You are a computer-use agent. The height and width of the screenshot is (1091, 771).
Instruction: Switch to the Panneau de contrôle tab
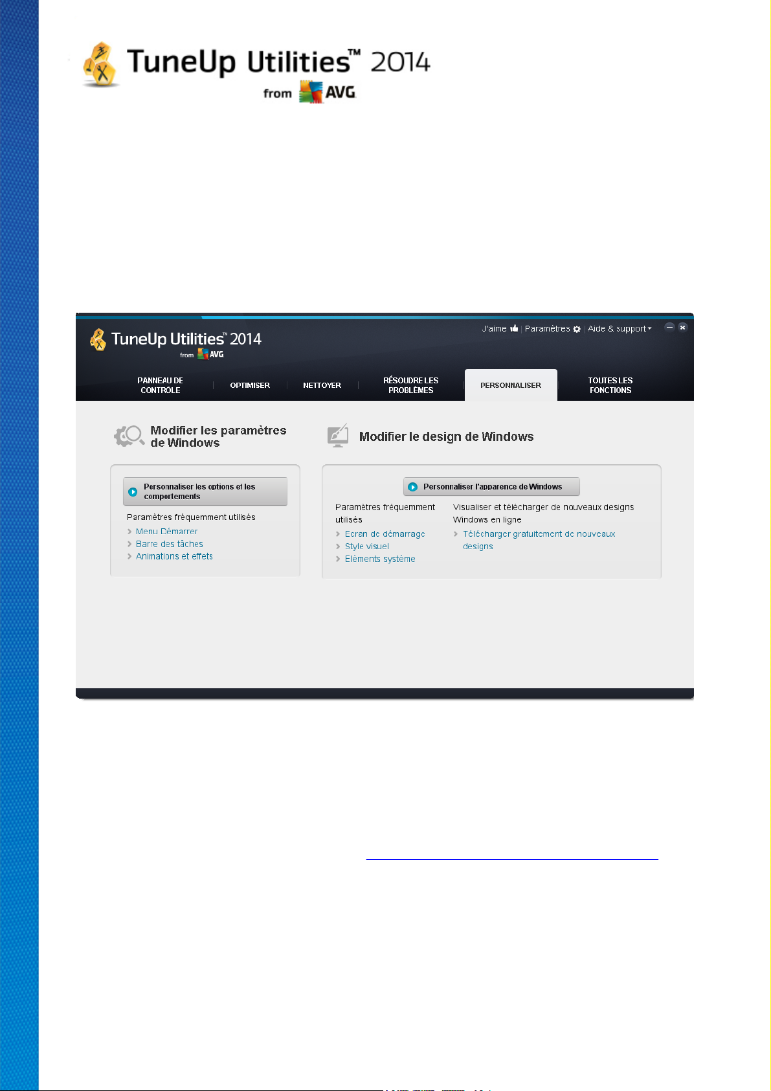click(x=161, y=385)
